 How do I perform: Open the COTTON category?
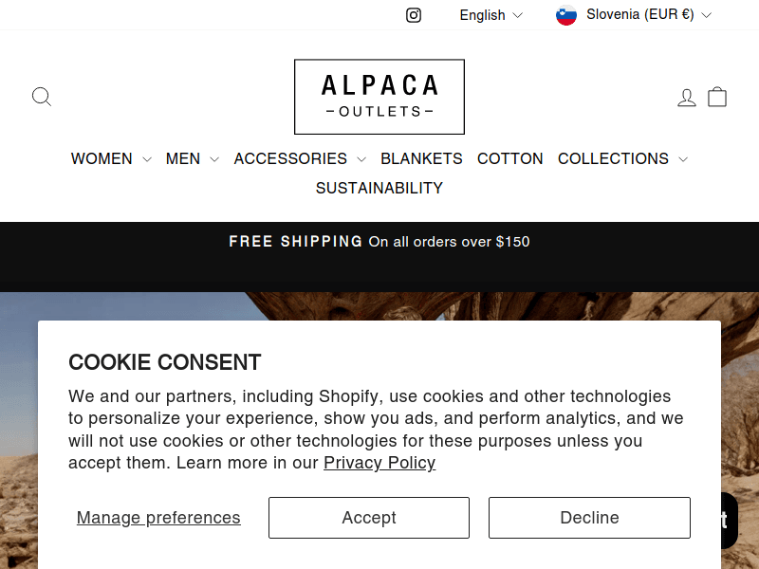pos(510,158)
